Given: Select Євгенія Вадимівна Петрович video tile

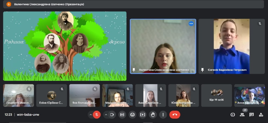Looking at the screenshot, I should pyautogui.click(x=232, y=46).
